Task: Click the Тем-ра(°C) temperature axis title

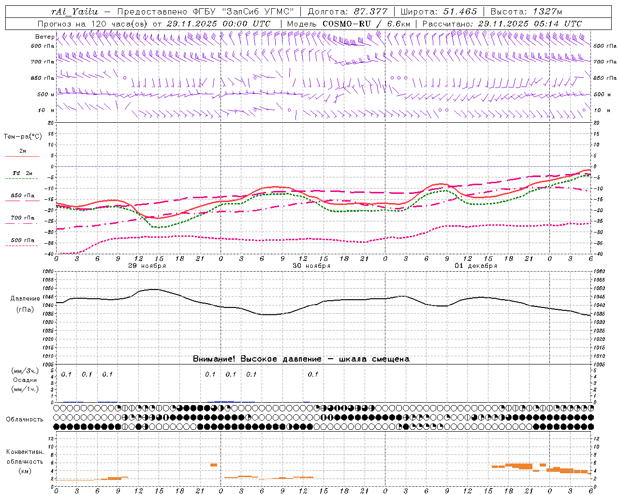Action: point(23,137)
